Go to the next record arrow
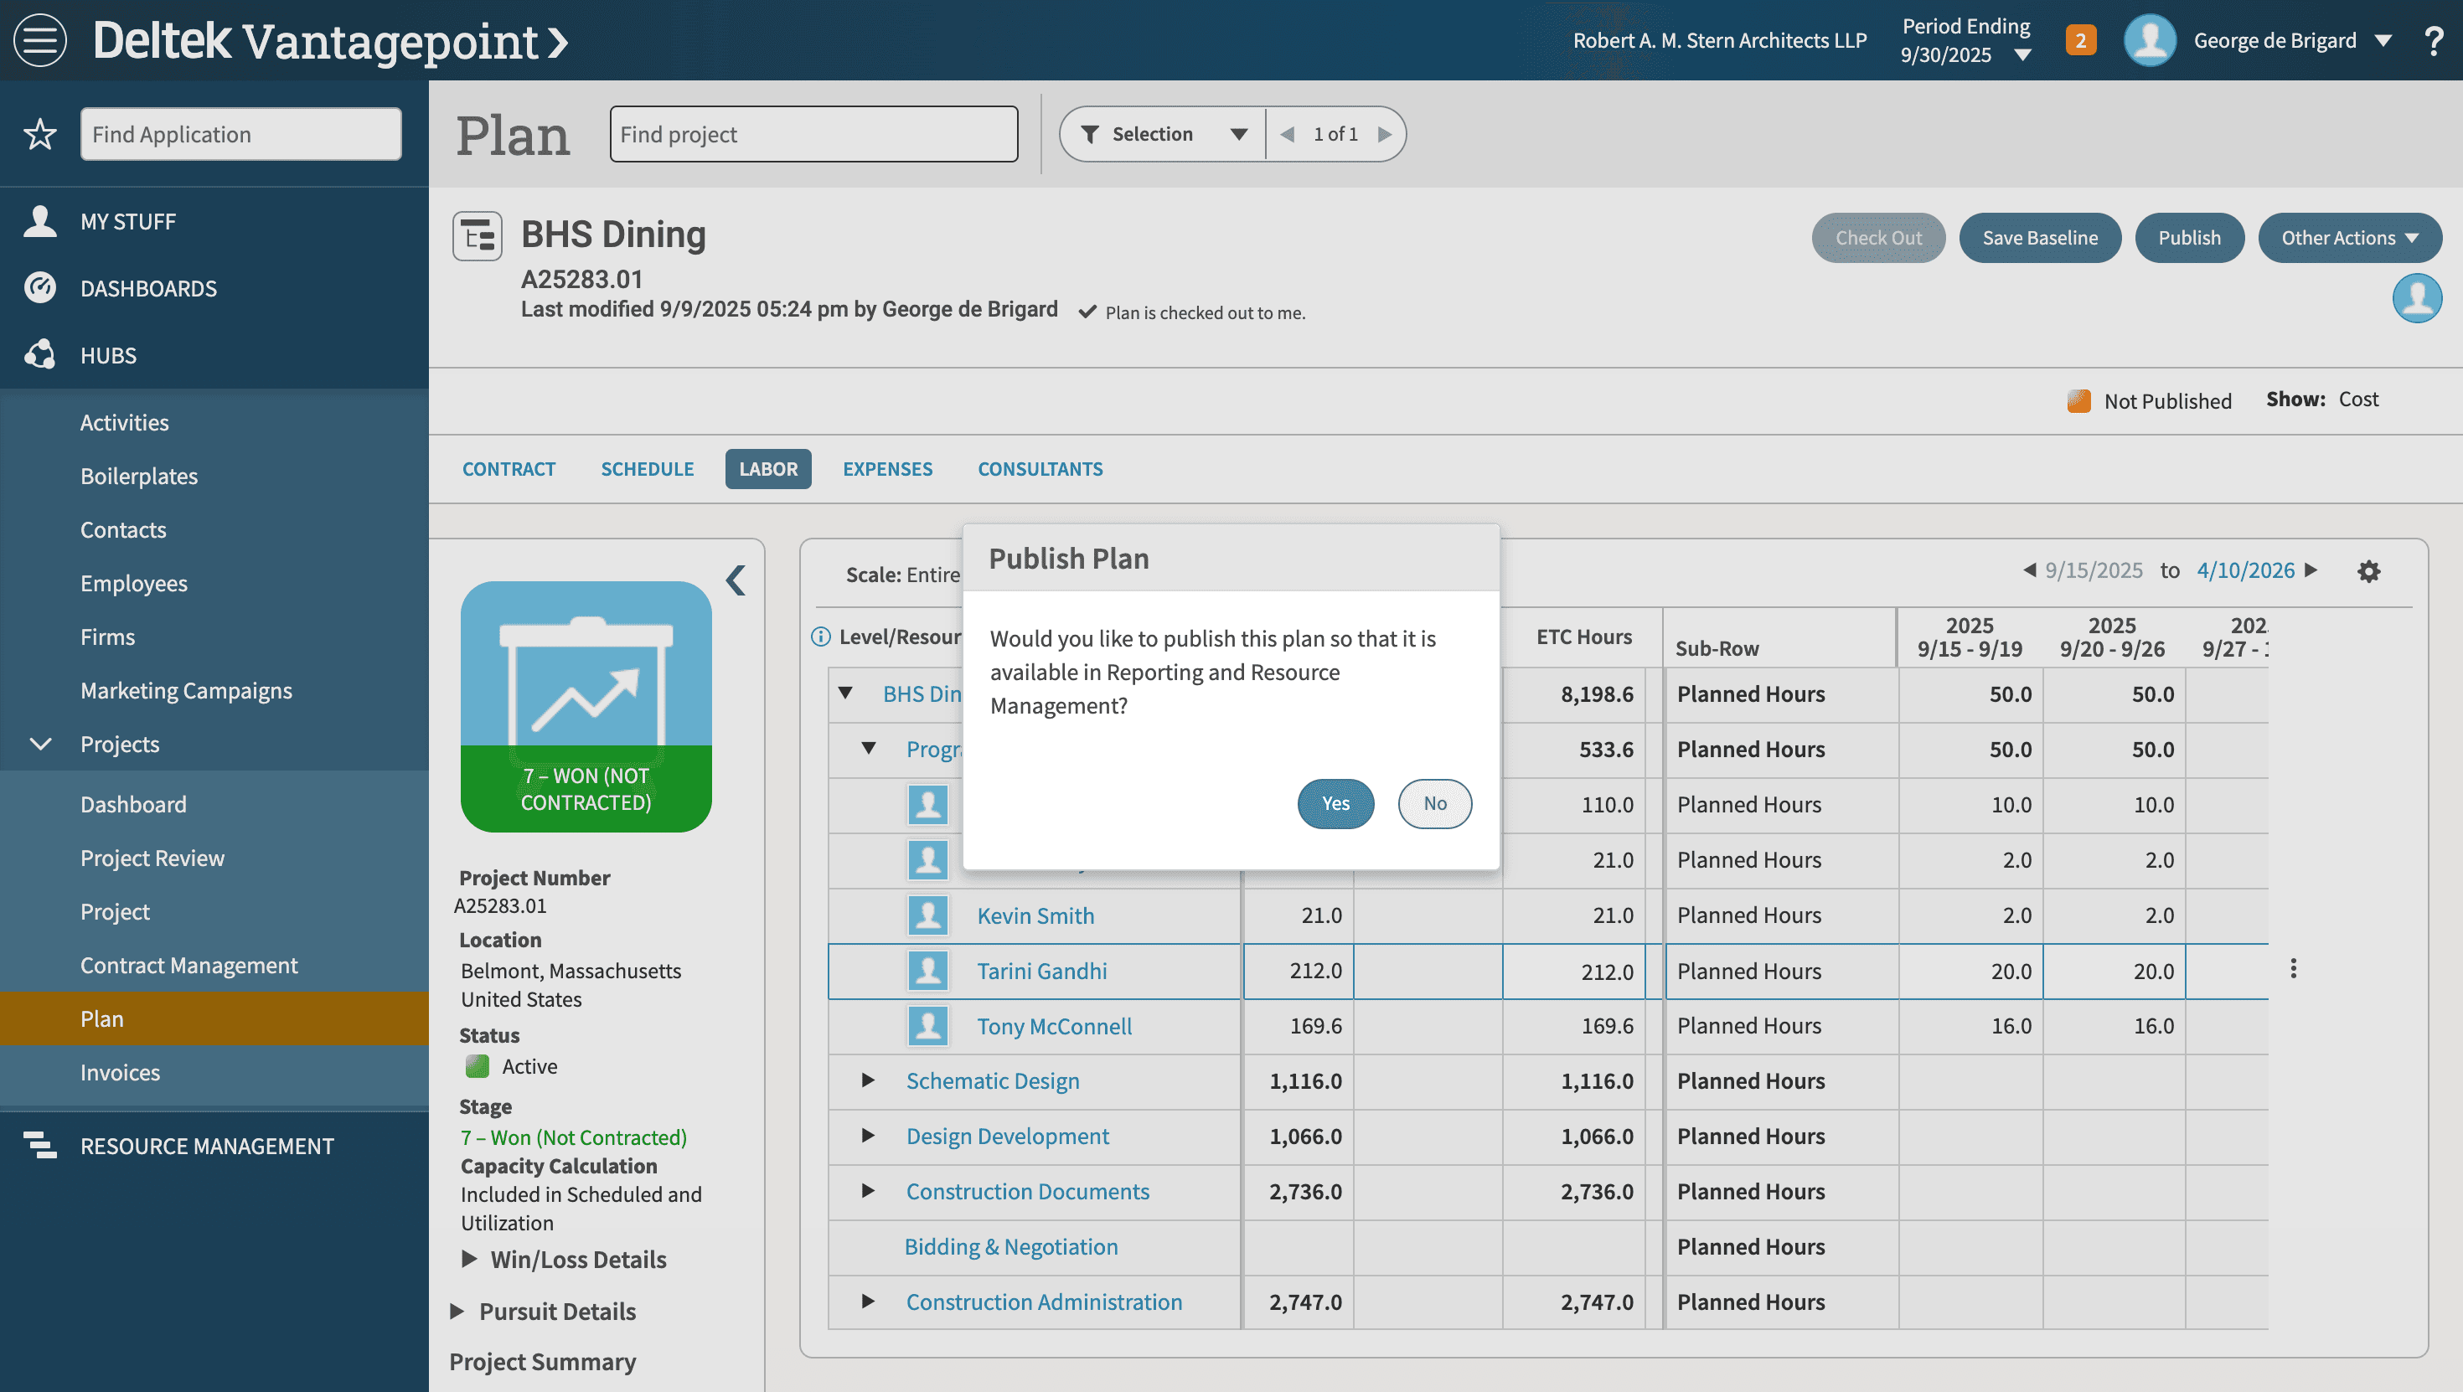The height and width of the screenshot is (1392, 2463). [1383, 134]
